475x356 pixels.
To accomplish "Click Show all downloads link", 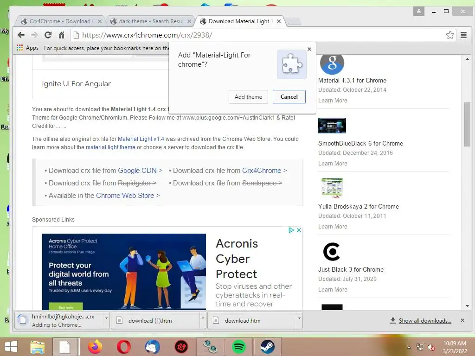I will pyautogui.click(x=425, y=321).
